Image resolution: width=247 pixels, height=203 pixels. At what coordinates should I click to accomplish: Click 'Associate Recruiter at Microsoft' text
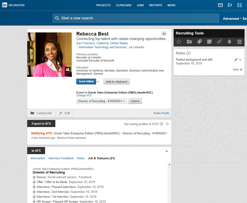95,61
